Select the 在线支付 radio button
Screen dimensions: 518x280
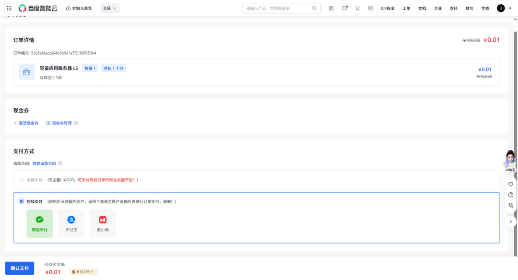coord(21,201)
